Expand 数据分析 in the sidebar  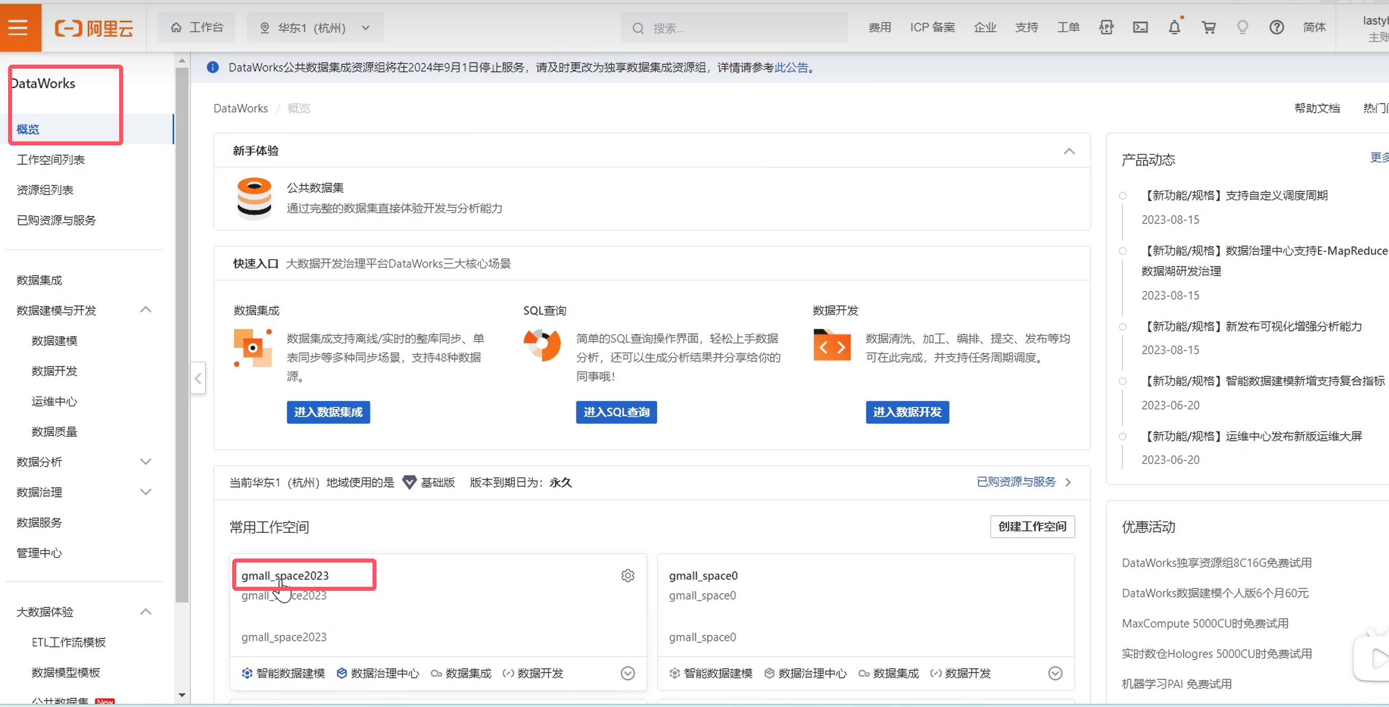145,462
